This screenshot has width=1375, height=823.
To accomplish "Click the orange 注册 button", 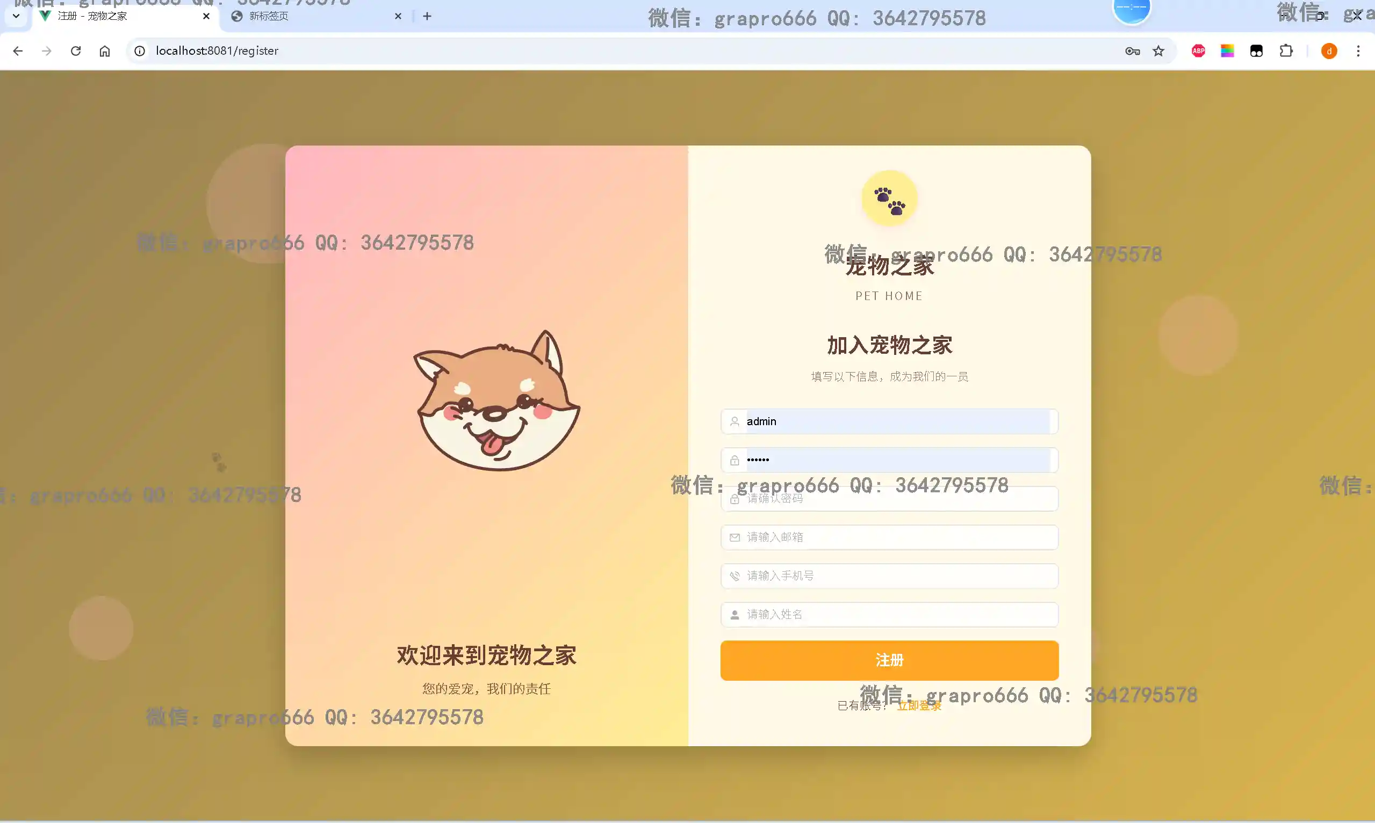I will (x=889, y=660).
